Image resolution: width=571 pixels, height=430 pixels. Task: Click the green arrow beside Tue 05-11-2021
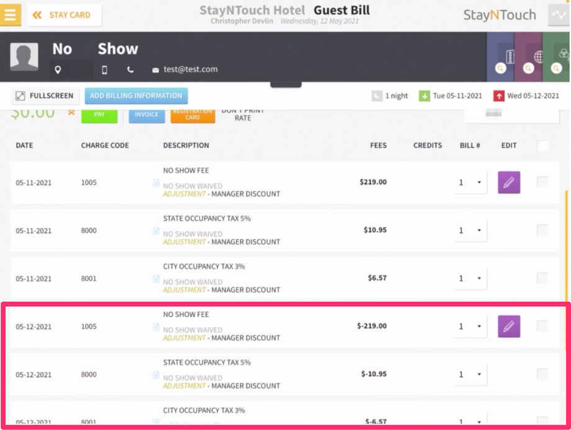click(x=425, y=95)
